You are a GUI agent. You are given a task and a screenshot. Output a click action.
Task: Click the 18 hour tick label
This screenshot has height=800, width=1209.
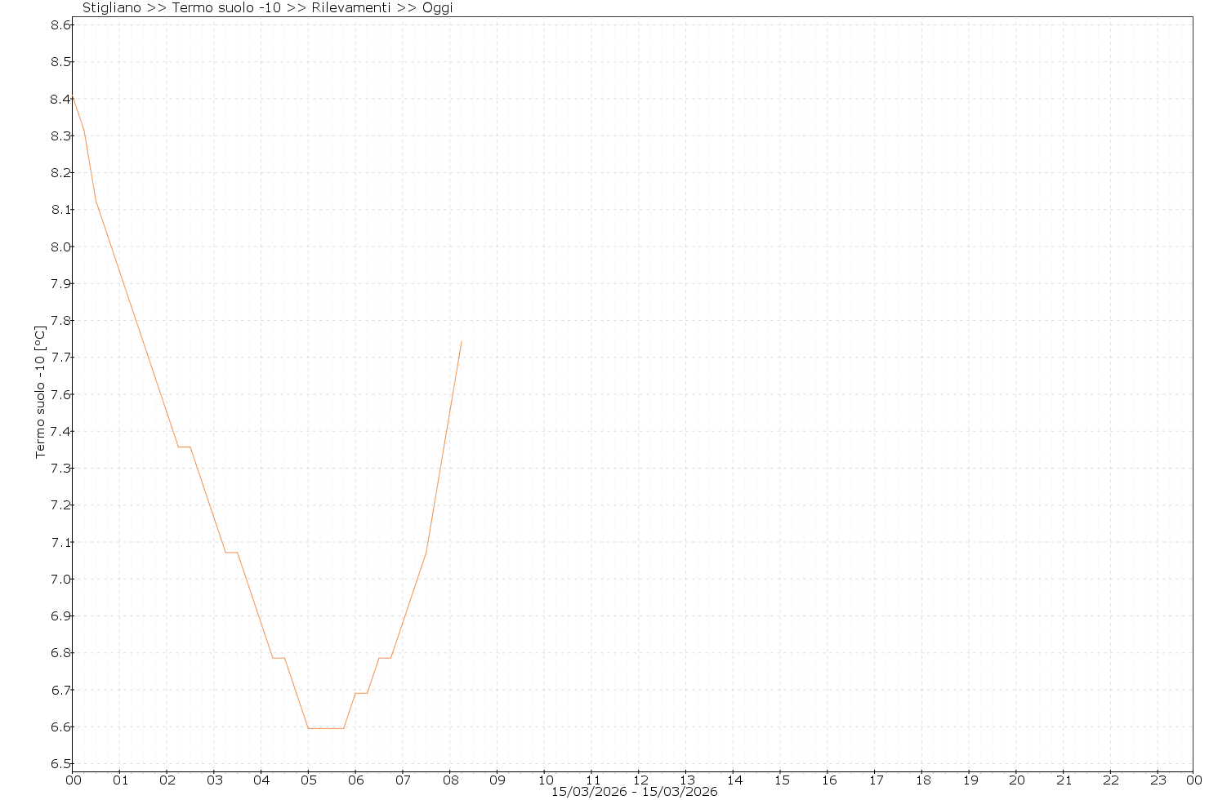pos(922,780)
